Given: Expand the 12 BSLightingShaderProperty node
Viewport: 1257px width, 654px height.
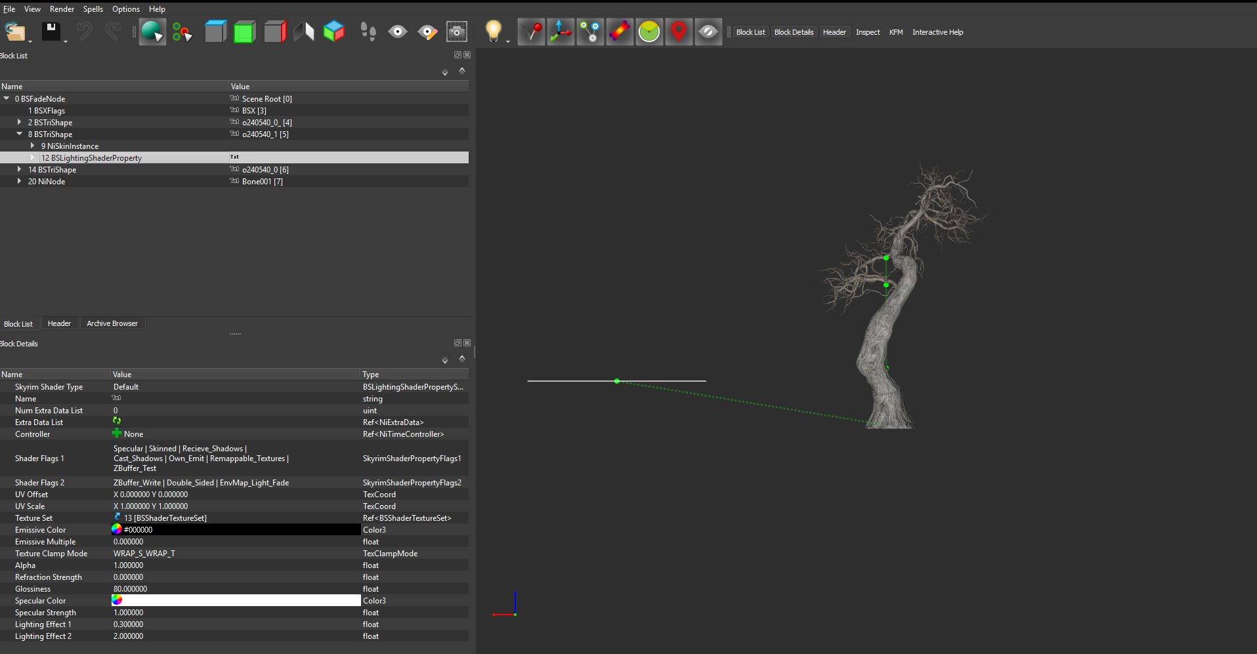Looking at the screenshot, I should point(32,157).
